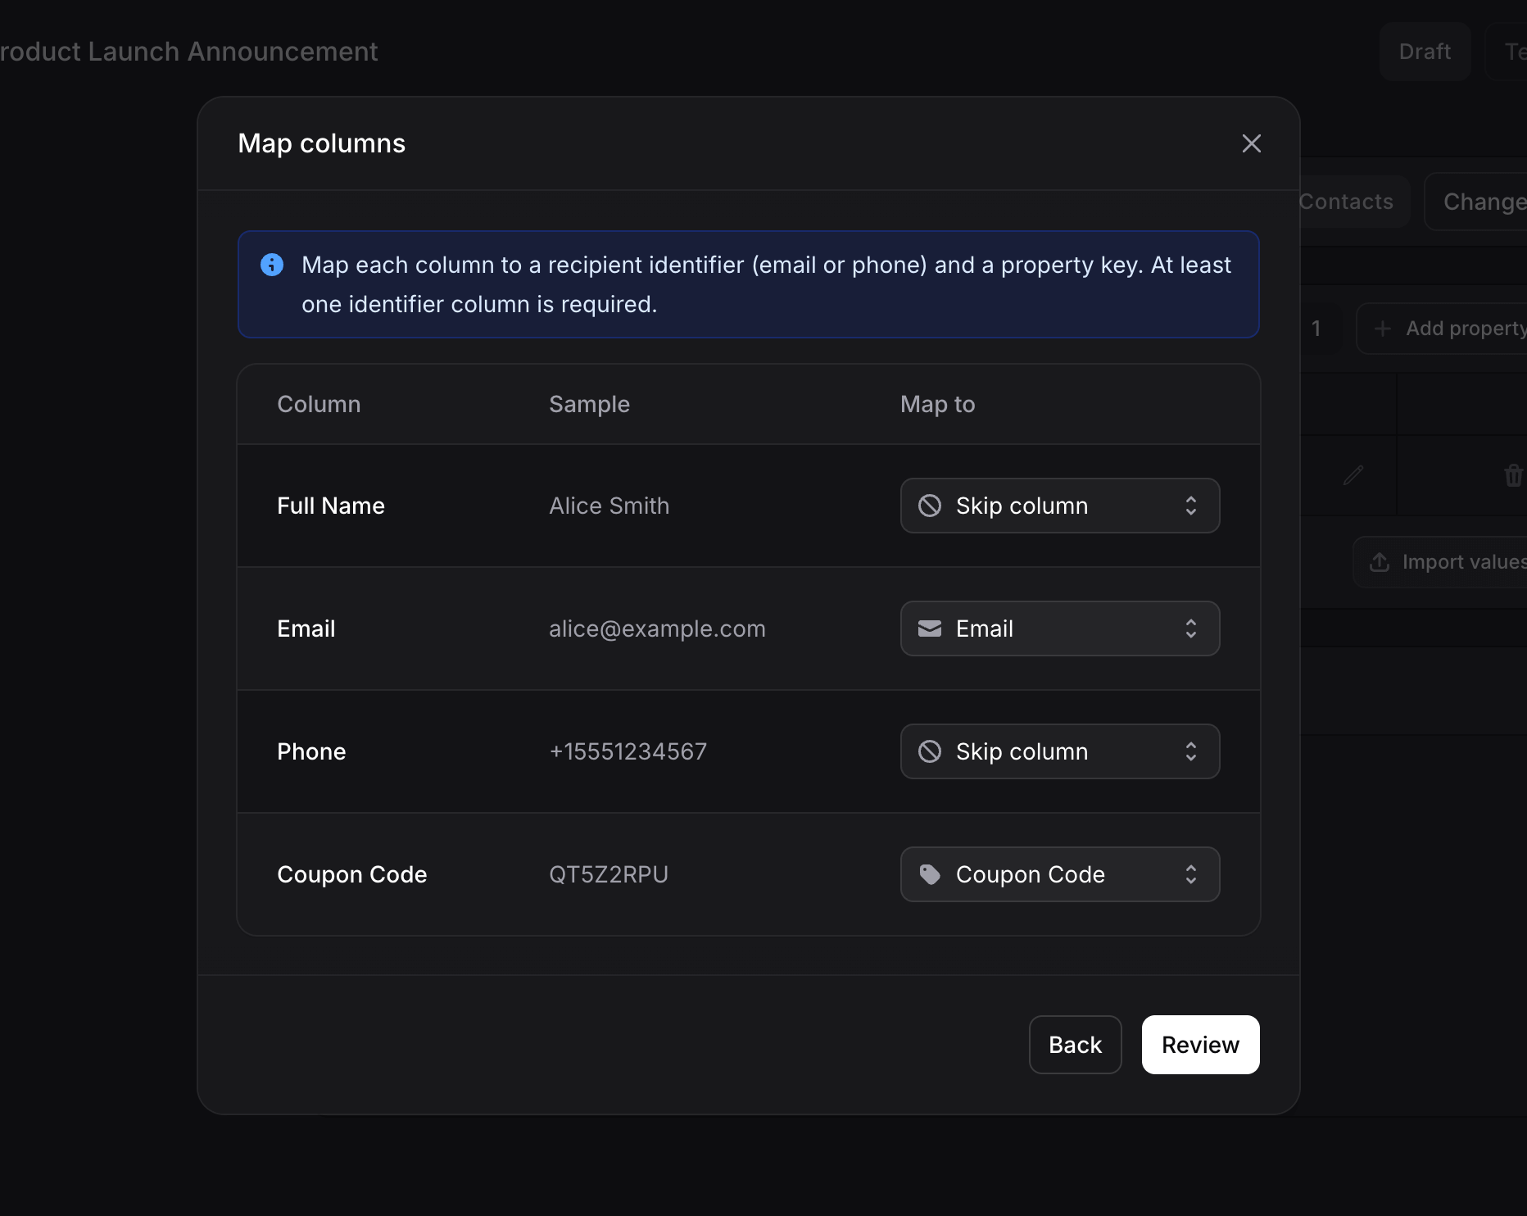
Task: Open Email column mapping dropdown
Action: (1060, 628)
